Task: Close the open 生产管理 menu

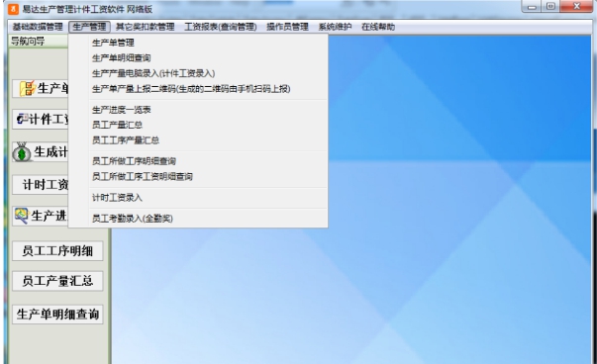Action: pos(89,27)
